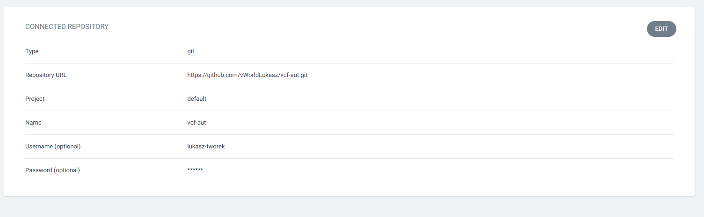Select the Username (optional) label
Screen dimensions: 704x217
tap(53, 147)
